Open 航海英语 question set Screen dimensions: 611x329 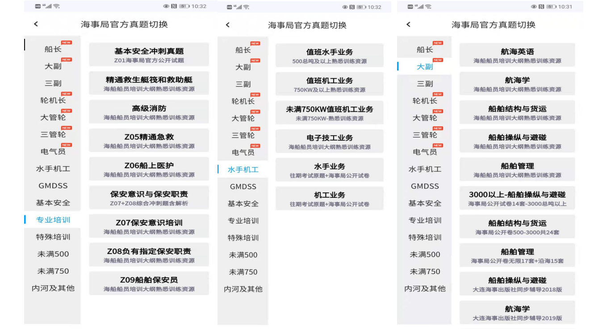[x=517, y=55]
